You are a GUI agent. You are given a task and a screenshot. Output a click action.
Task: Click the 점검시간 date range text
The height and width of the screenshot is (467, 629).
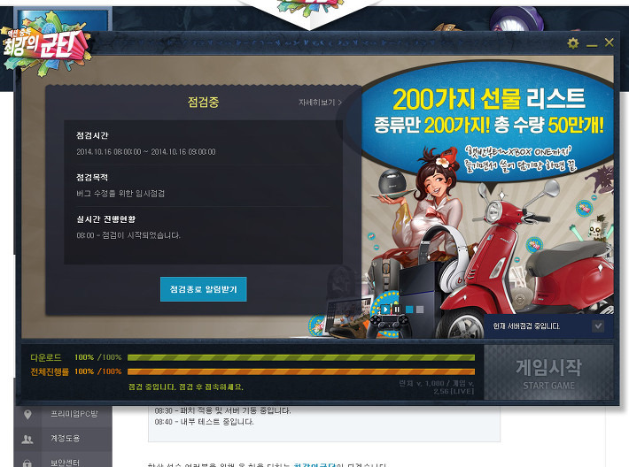coord(146,152)
